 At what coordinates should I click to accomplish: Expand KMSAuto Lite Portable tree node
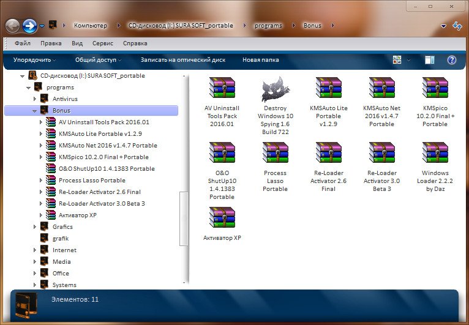tap(41, 133)
